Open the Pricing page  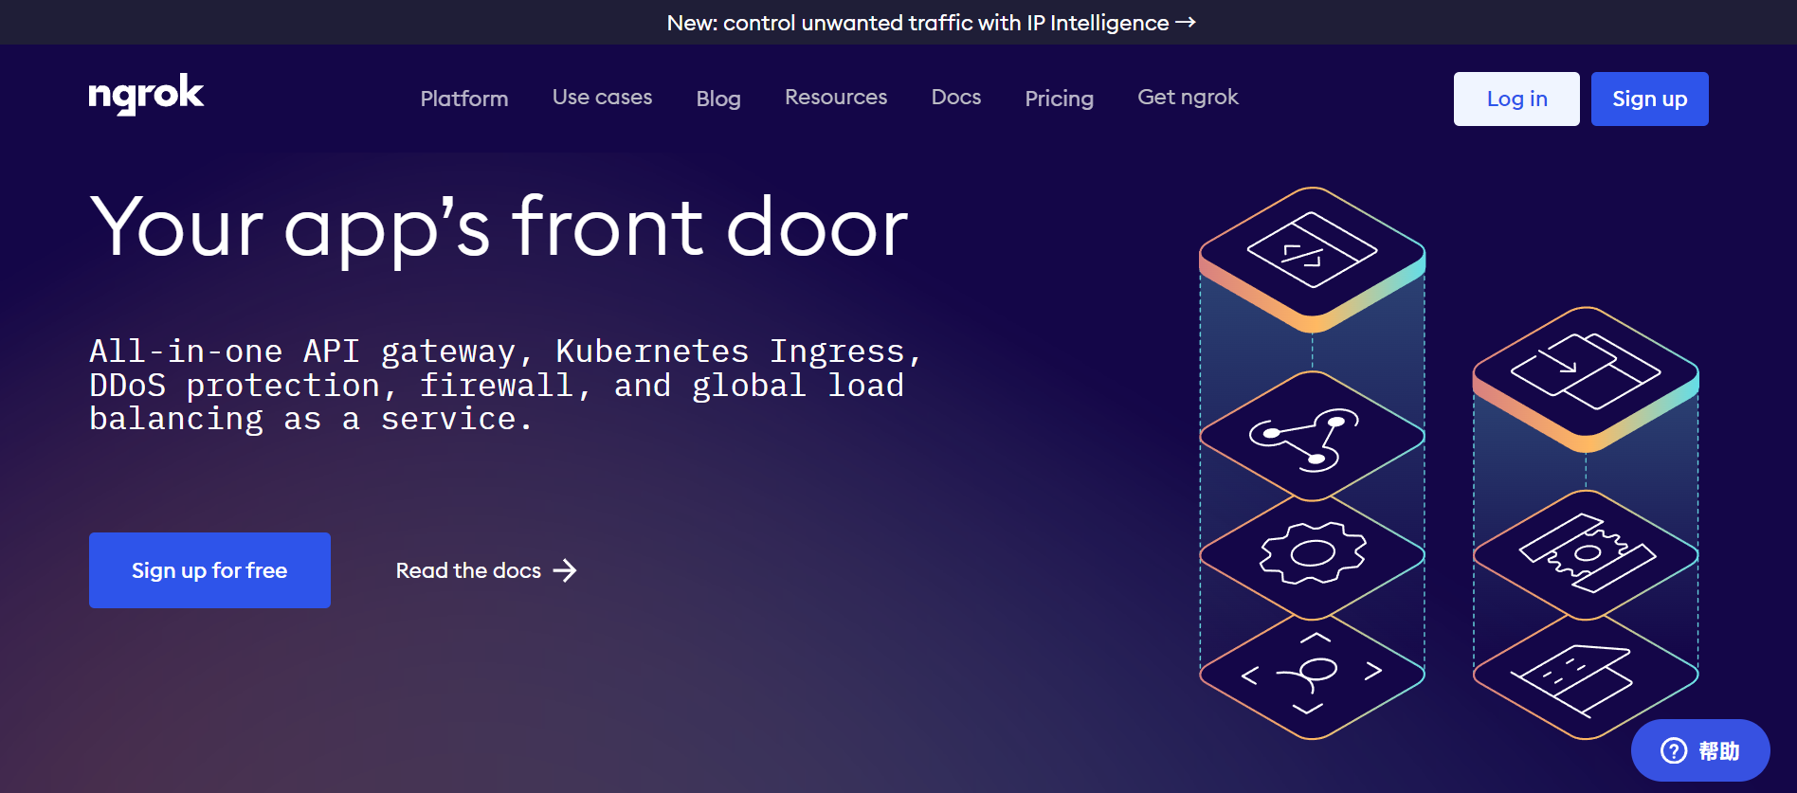(x=1059, y=99)
